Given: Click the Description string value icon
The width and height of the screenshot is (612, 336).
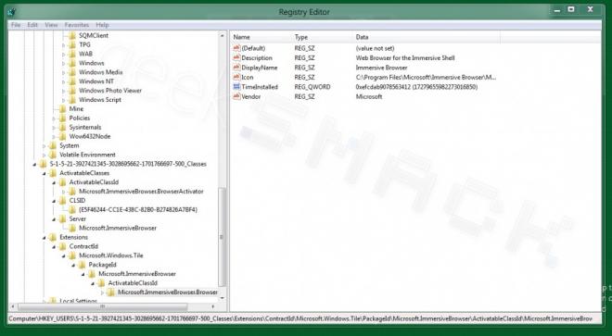Looking at the screenshot, I should pyautogui.click(x=236, y=57).
